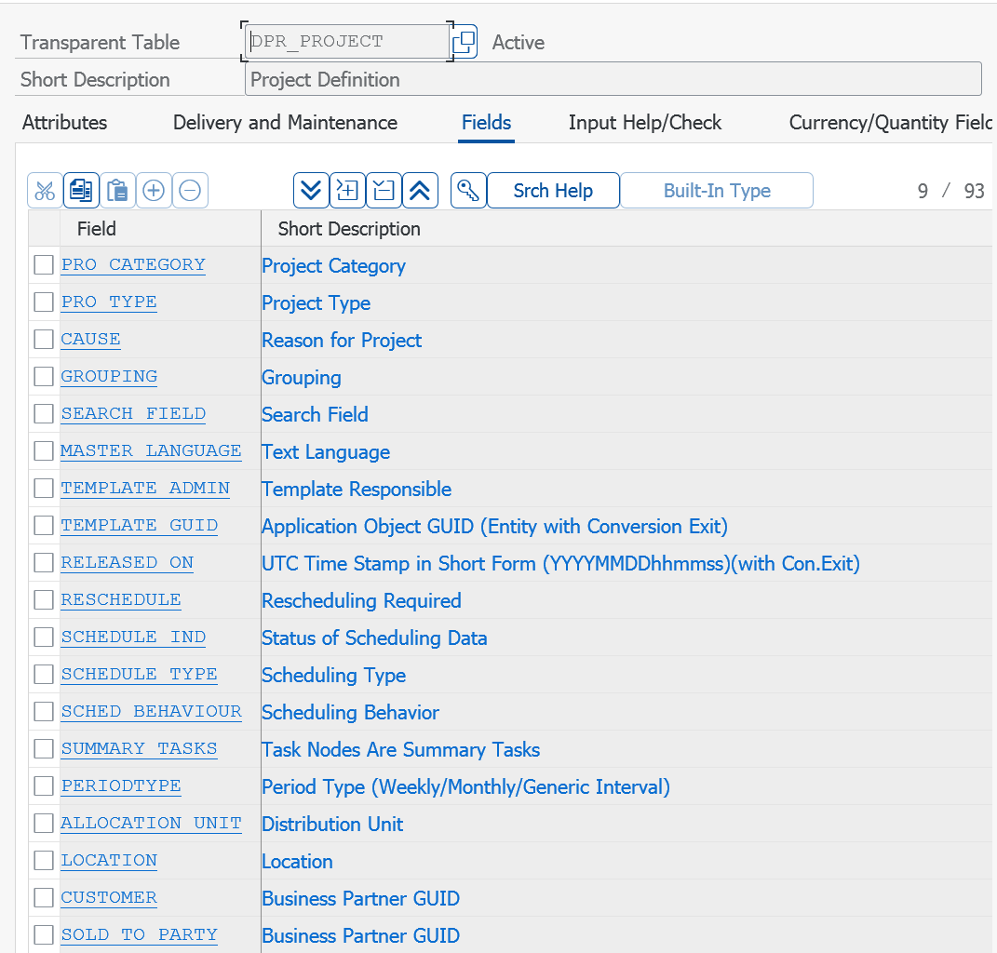Screen dimensions: 997x953
Task: Open the ALLOCATION_UNIT field link
Action: pyautogui.click(x=152, y=823)
